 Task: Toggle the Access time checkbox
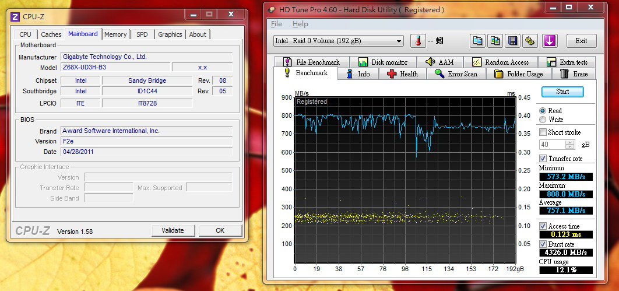tap(543, 226)
